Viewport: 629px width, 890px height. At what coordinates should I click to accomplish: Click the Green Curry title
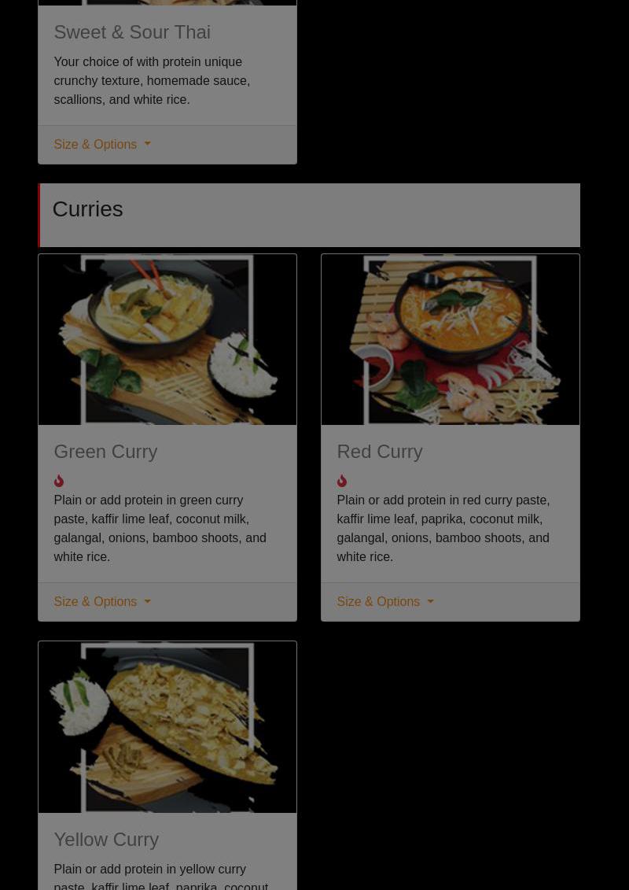click(105, 452)
